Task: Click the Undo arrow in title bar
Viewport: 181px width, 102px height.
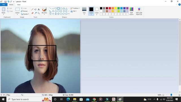Action: 8,1
